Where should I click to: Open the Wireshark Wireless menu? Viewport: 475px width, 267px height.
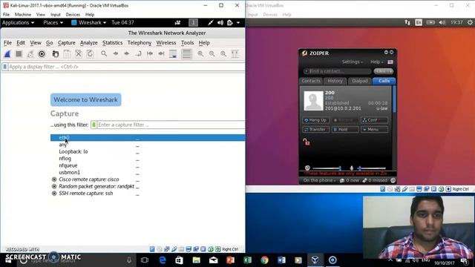point(166,43)
